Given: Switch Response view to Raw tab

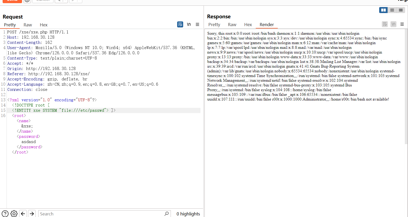Looking at the screenshot, I should coord(232,25).
